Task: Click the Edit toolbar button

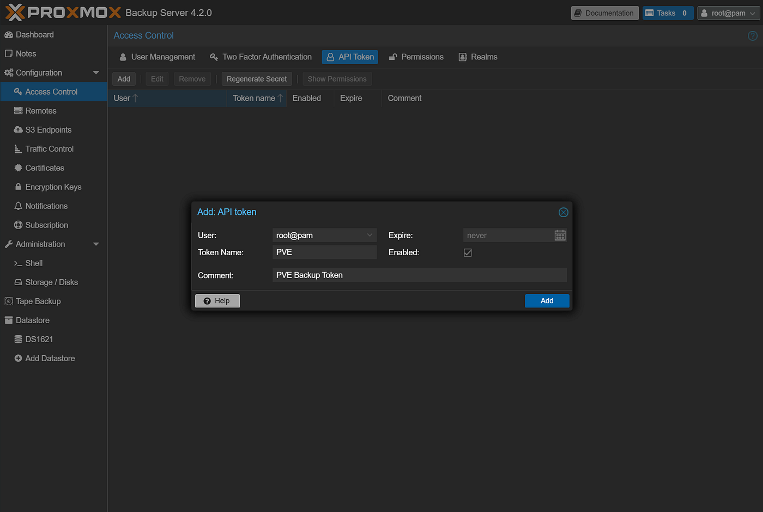Action: point(157,79)
